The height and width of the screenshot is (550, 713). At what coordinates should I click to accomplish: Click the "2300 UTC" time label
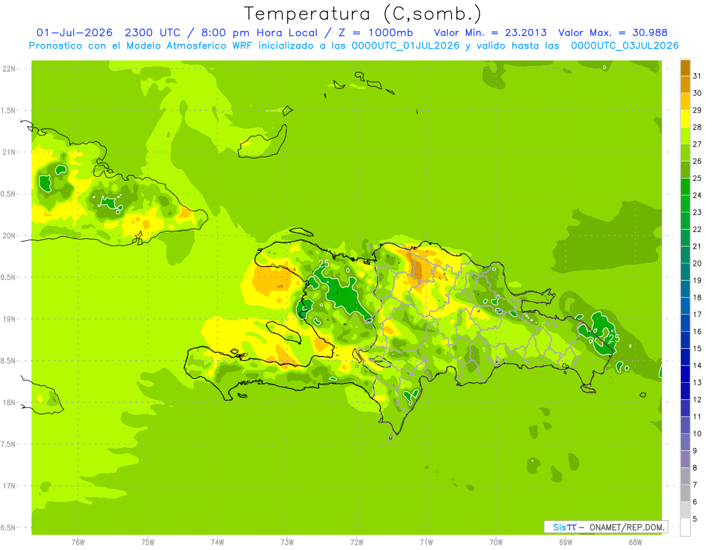[x=155, y=32]
